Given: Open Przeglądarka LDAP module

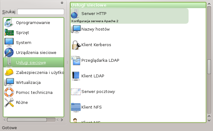Looking at the screenshot, I should click(100, 60).
